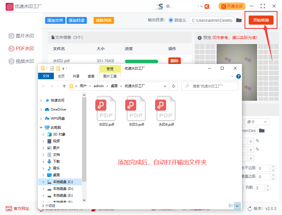Open 图片工具 ribbon tab
Screen dimensions: 282x215
coord(110,76)
